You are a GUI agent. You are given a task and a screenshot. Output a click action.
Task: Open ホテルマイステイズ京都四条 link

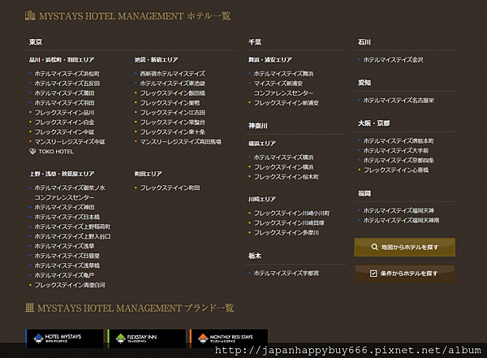[399, 161]
